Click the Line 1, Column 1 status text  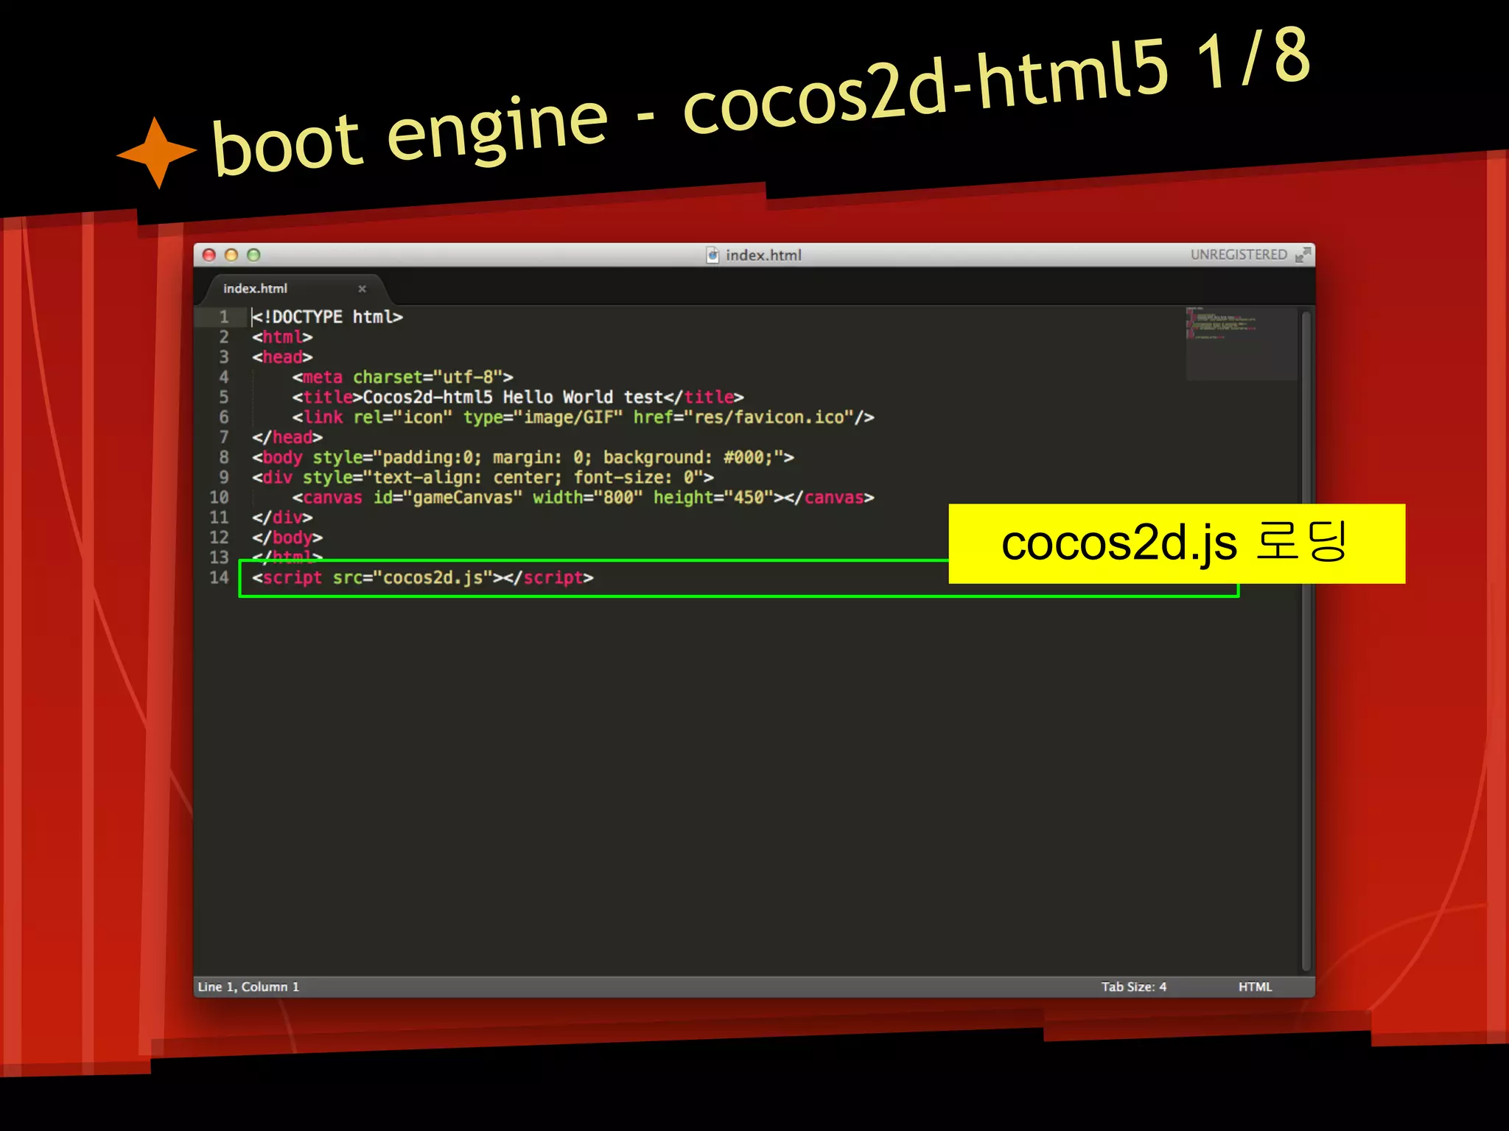(x=248, y=987)
